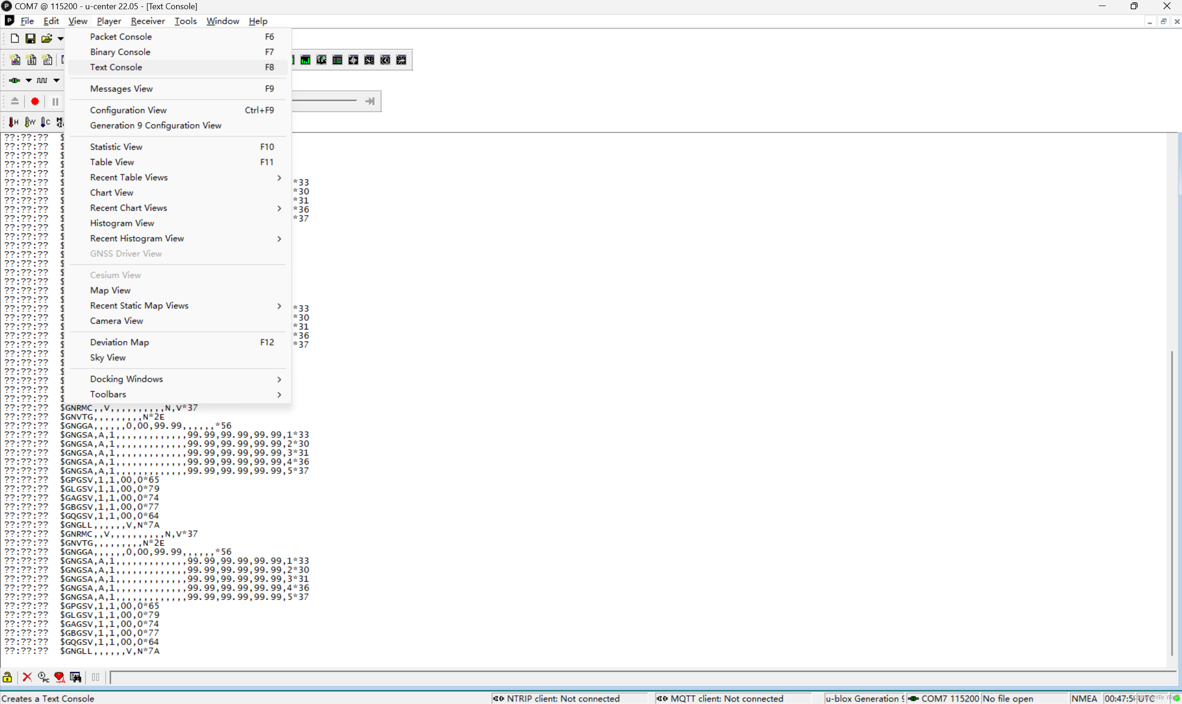Toggle the playback Pause button
Image resolution: width=1182 pixels, height=704 pixels.
pyautogui.click(x=55, y=102)
